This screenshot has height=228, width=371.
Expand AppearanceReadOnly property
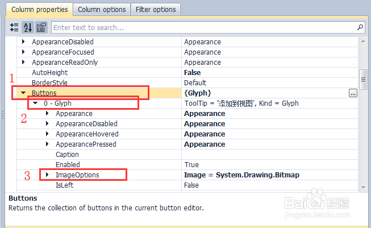tap(23, 62)
